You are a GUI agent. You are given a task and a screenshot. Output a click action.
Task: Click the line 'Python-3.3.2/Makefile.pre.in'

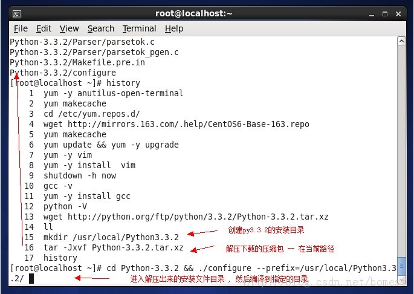(77, 62)
